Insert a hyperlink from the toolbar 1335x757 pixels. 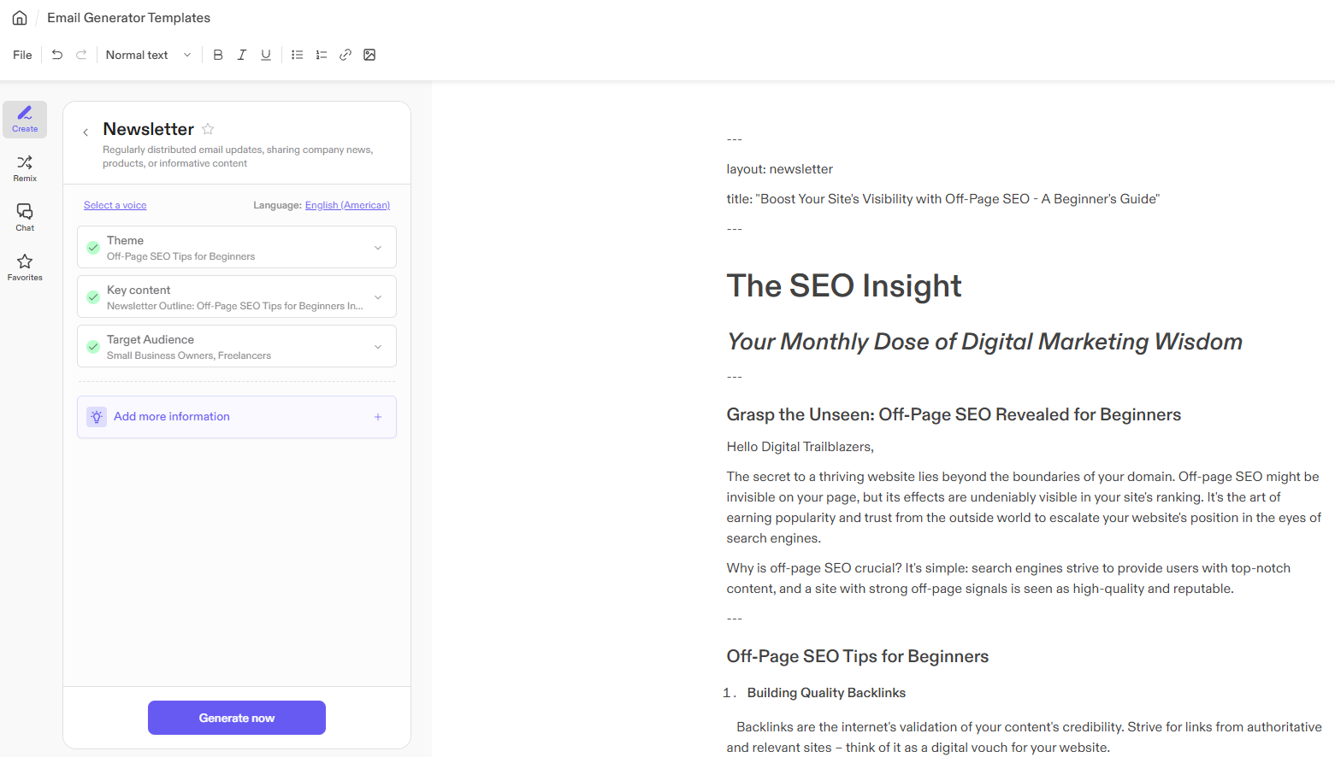pos(346,54)
